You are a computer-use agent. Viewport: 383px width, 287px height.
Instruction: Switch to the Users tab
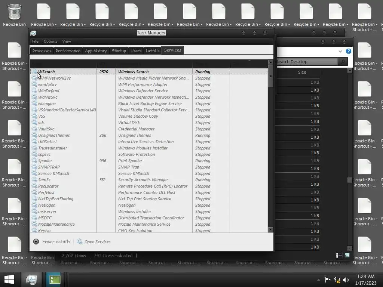point(136,51)
